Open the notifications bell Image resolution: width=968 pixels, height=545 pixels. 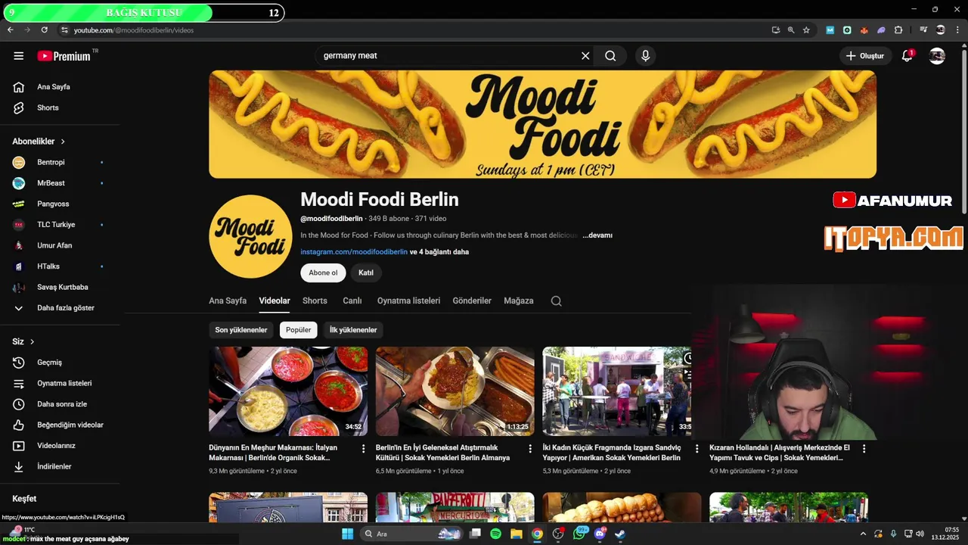[907, 56]
